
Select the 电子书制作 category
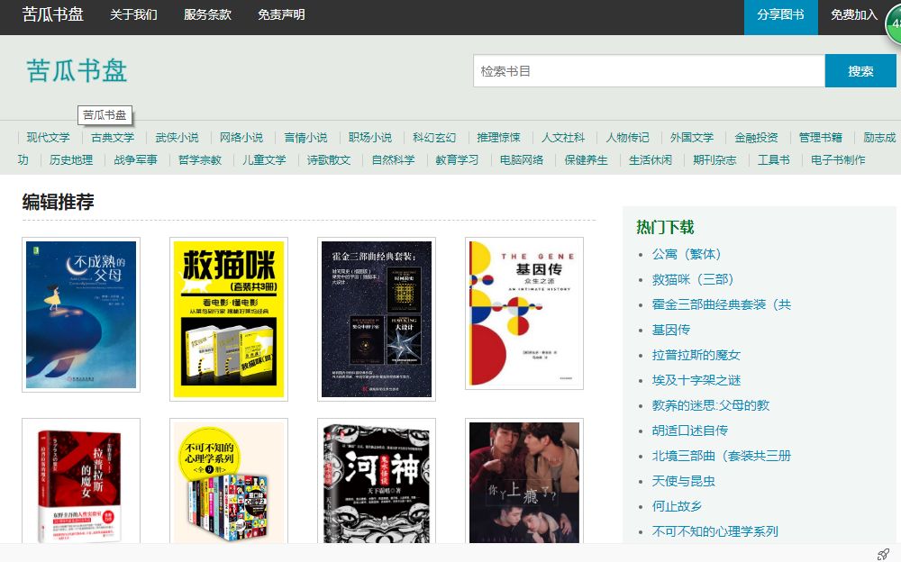838,159
